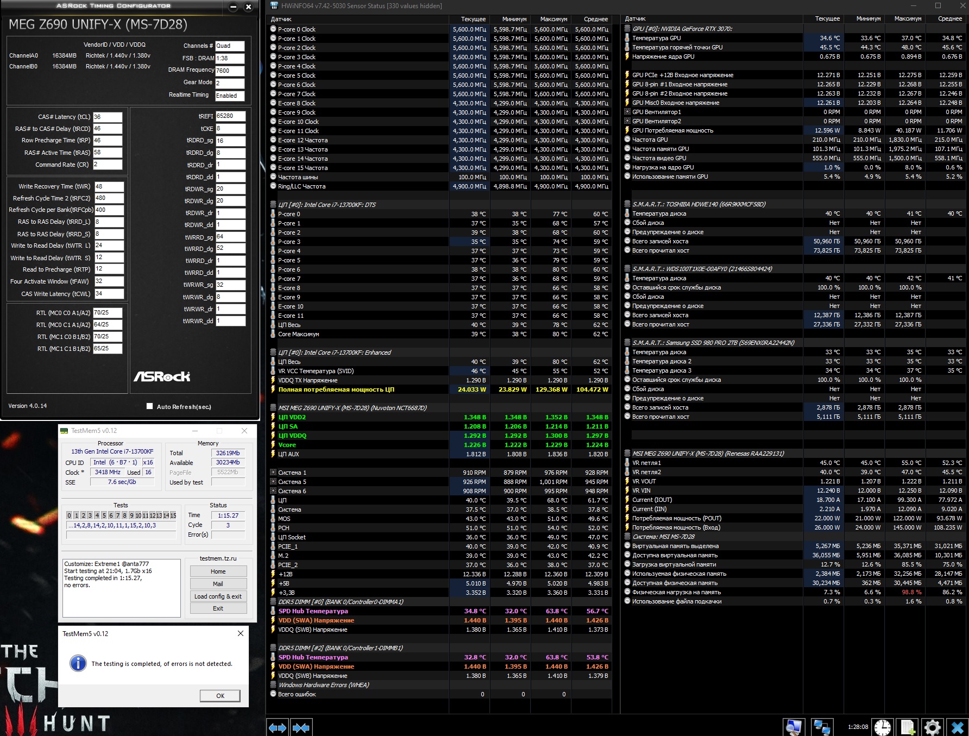Viewport: 969px width, 736px height.
Task: Click the TestMem5 memory chip title icon
Action: pyautogui.click(x=64, y=431)
